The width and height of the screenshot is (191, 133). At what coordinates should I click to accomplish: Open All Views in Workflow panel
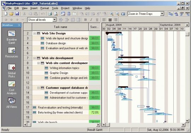[12, 103]
